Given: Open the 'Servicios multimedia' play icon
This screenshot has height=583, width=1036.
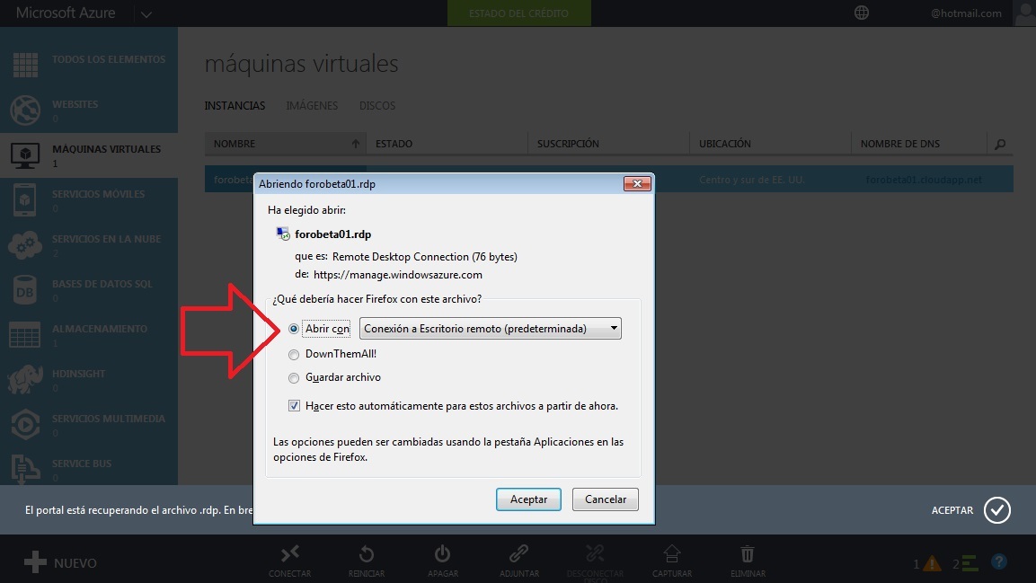Looking at the screenshot, I should pos(25,425).
